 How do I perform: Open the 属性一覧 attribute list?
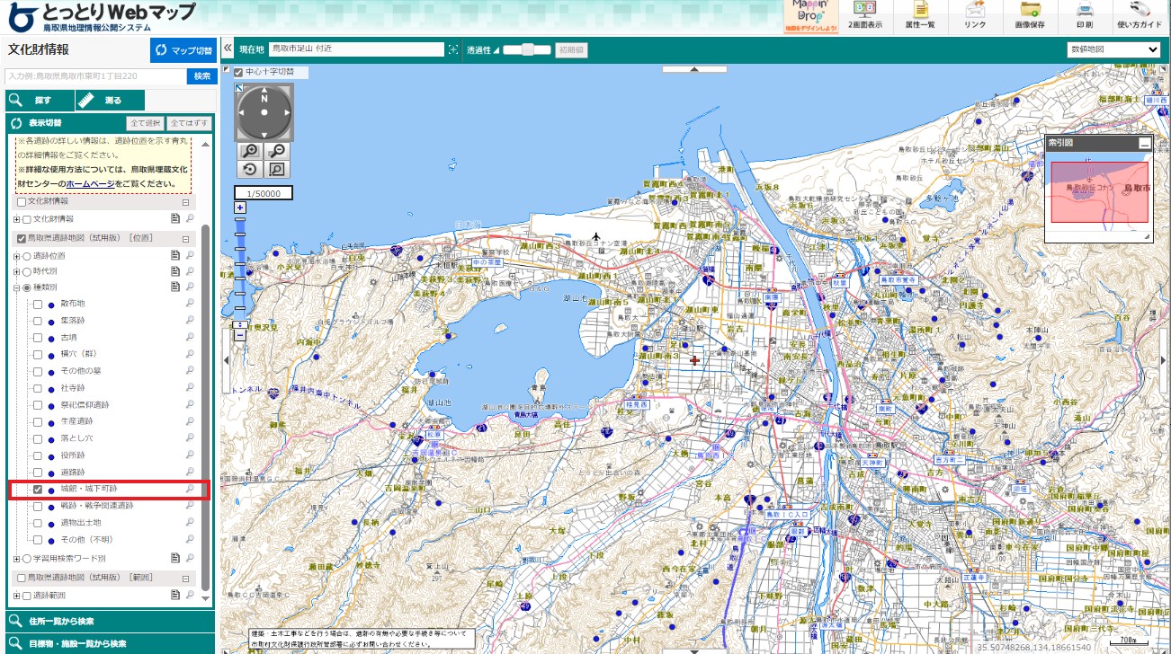(920, 17)
